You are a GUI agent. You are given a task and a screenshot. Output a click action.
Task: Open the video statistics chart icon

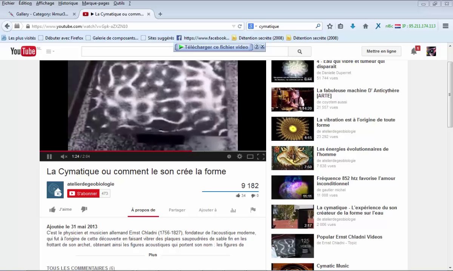[x=233, y=210]
